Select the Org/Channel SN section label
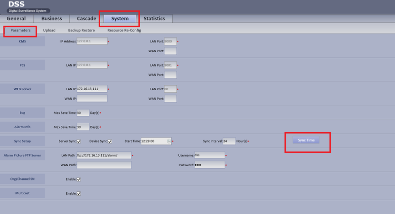Image resolution: width=395 pixels, height=214 pixels. click(x=22, y=179)
